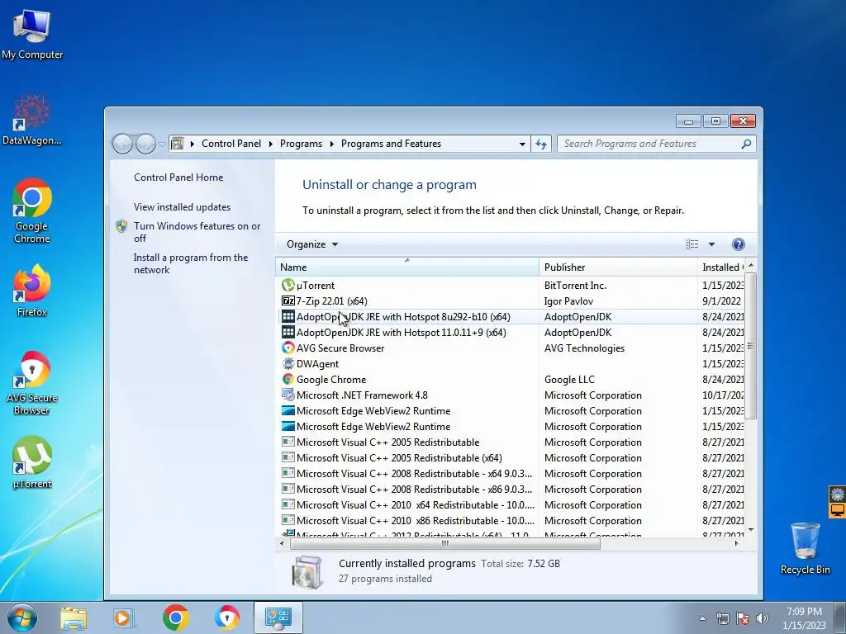The image size is (846, 634).
Task: Select the Google Chrome desktop shortcut
Action: click(32, 211)
